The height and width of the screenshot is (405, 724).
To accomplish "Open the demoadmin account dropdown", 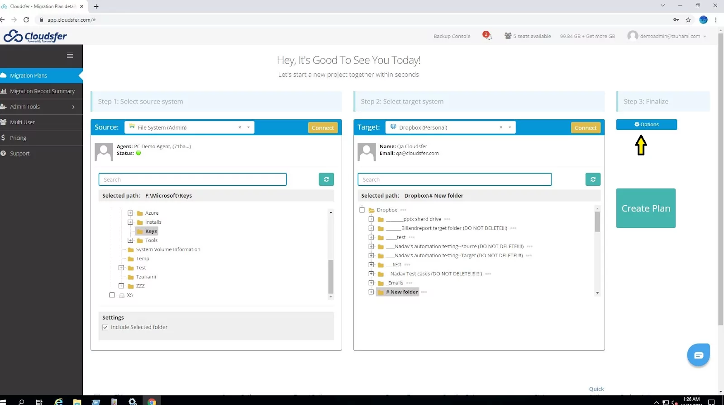I will [x=667, y=36].
